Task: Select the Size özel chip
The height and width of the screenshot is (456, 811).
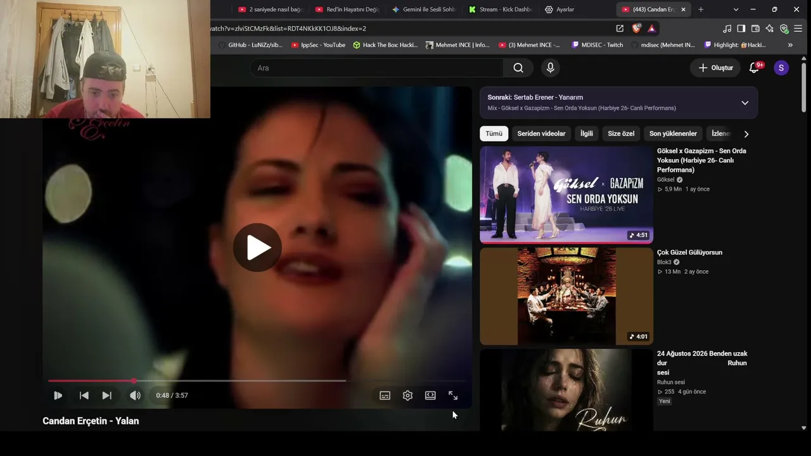Action: pyautogui.click(x=621, y=134)
